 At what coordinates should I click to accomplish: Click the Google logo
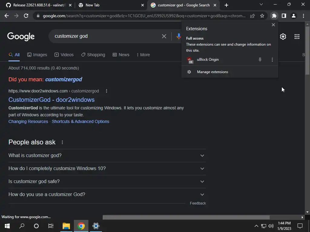click(x=21, y=37)
